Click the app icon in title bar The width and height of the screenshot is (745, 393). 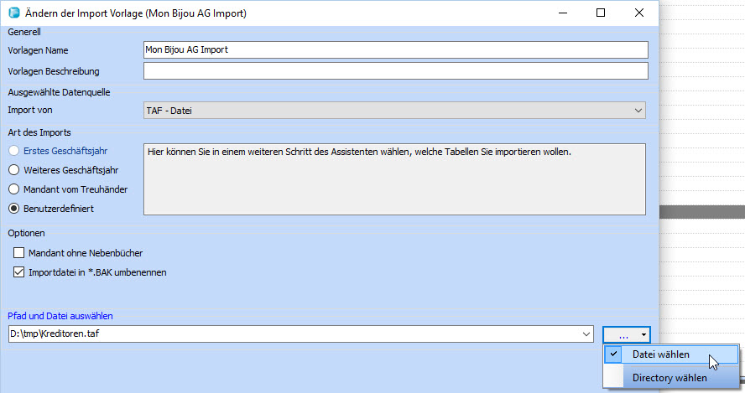[13, 13]
